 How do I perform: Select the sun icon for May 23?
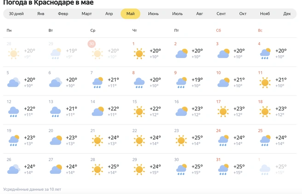[181, 141]
